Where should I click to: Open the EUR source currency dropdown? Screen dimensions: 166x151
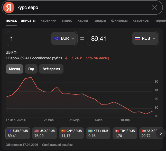point(64,38)
